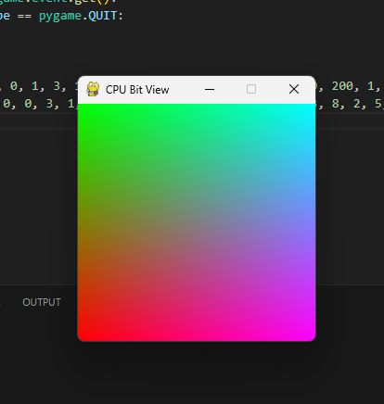Click the colon after pygame.QUIT
Viewport: 384px width, 404px height.
(x=121, y=16)
